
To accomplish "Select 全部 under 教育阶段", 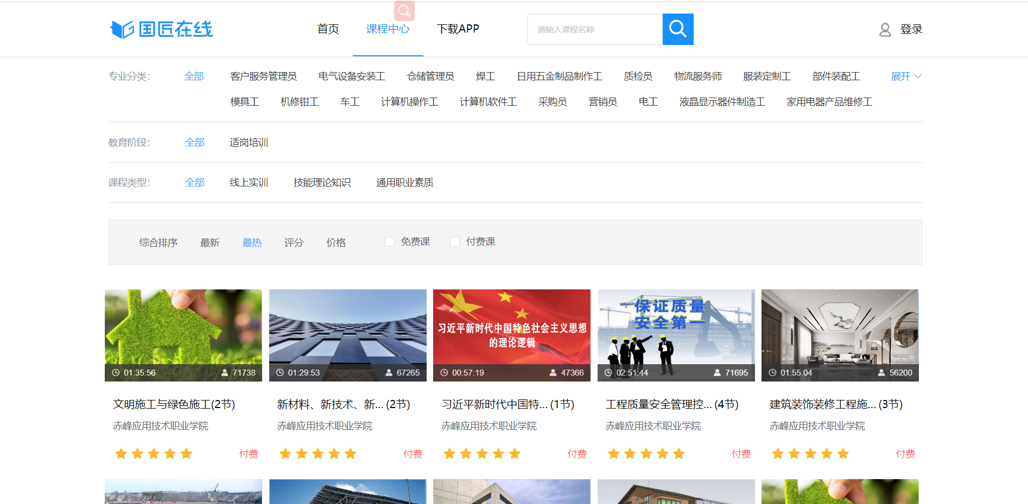I will point(194,143).
